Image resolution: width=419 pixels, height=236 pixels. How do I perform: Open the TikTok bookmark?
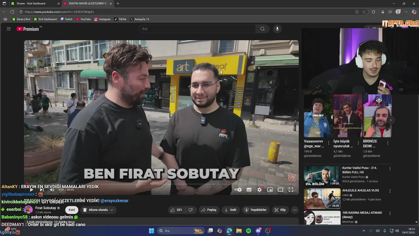pyautogui.click(x=120, y=19)
